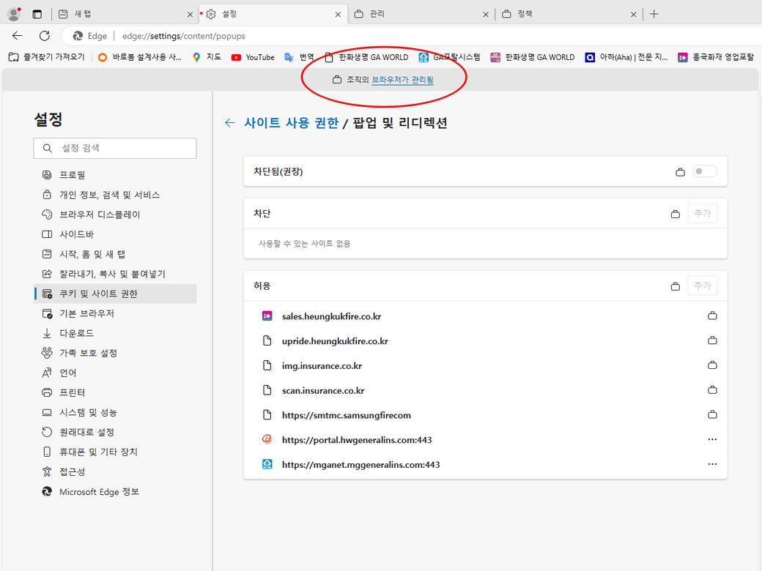The height and width of the screenshot is (571, 762).
Task: Click 추가 button in 허용 section
Action: pyautogui.click(x=702, y=285)
